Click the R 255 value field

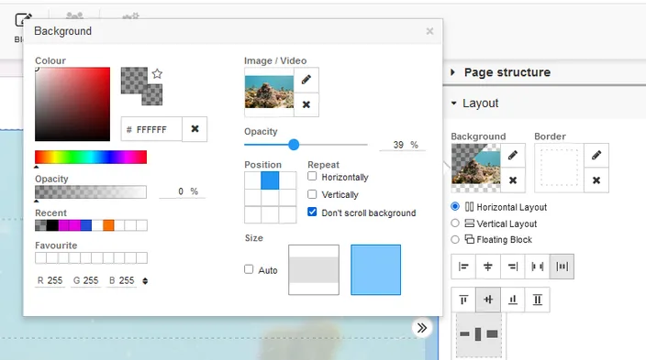pos(50,281)
